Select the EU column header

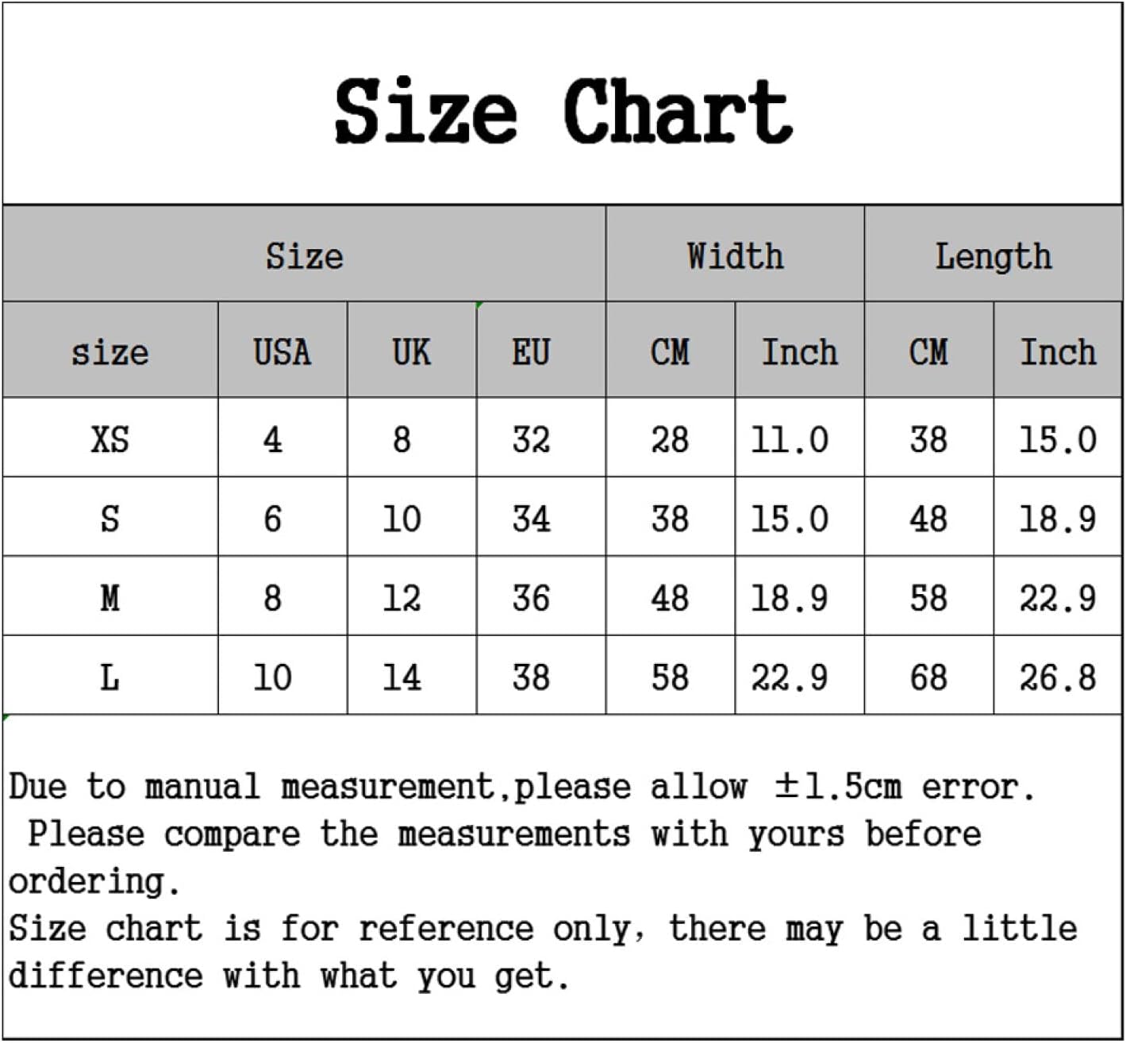pyautogui.click(x=531, y=351)
